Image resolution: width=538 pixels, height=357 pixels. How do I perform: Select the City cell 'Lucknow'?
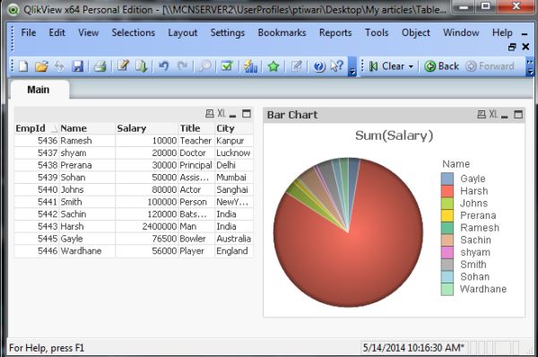(233, 153)
